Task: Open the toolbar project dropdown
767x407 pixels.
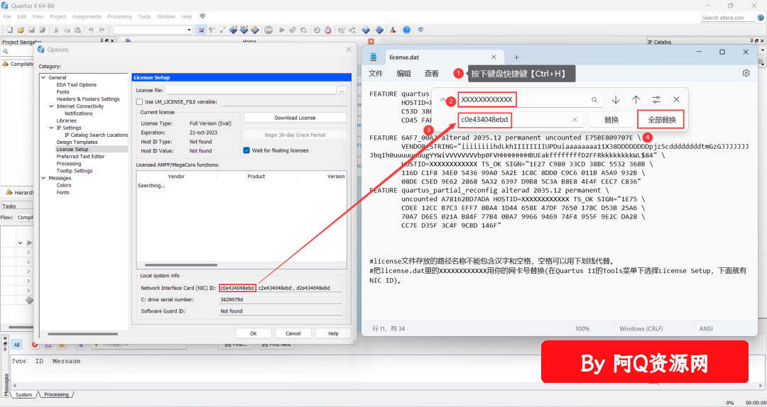Action: pos(190,30)
